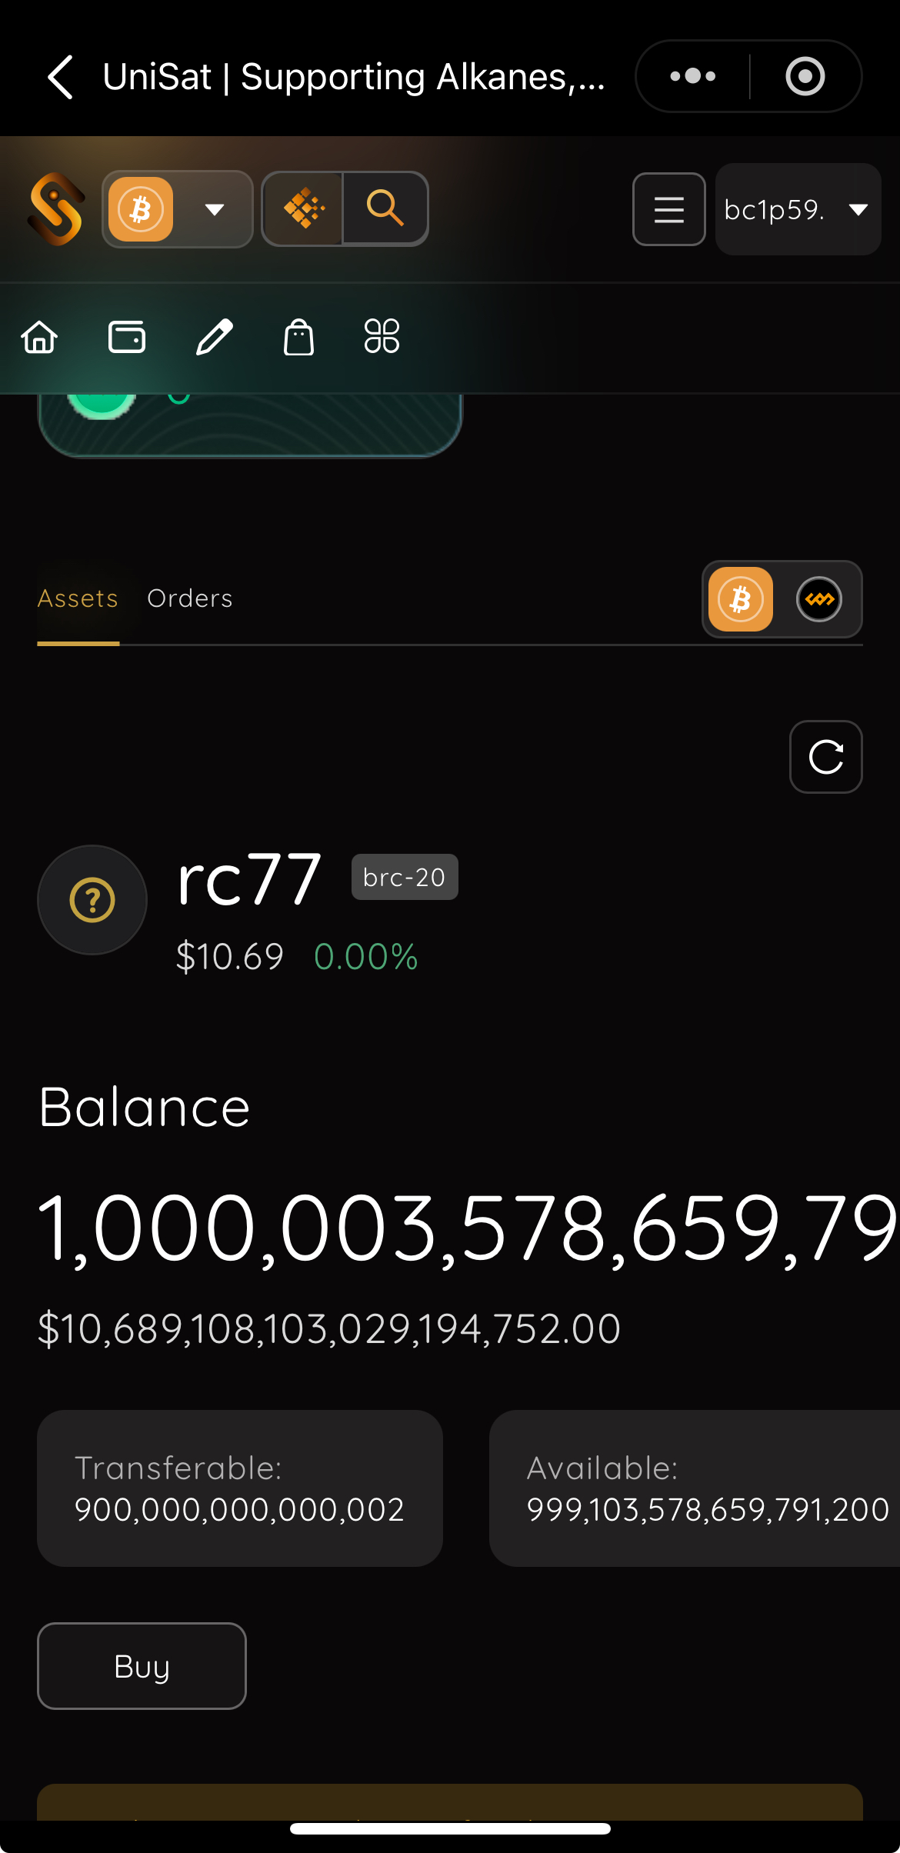Click the UniSat logo
This screenshot has height=1853, width=900.
coord(55,209)
